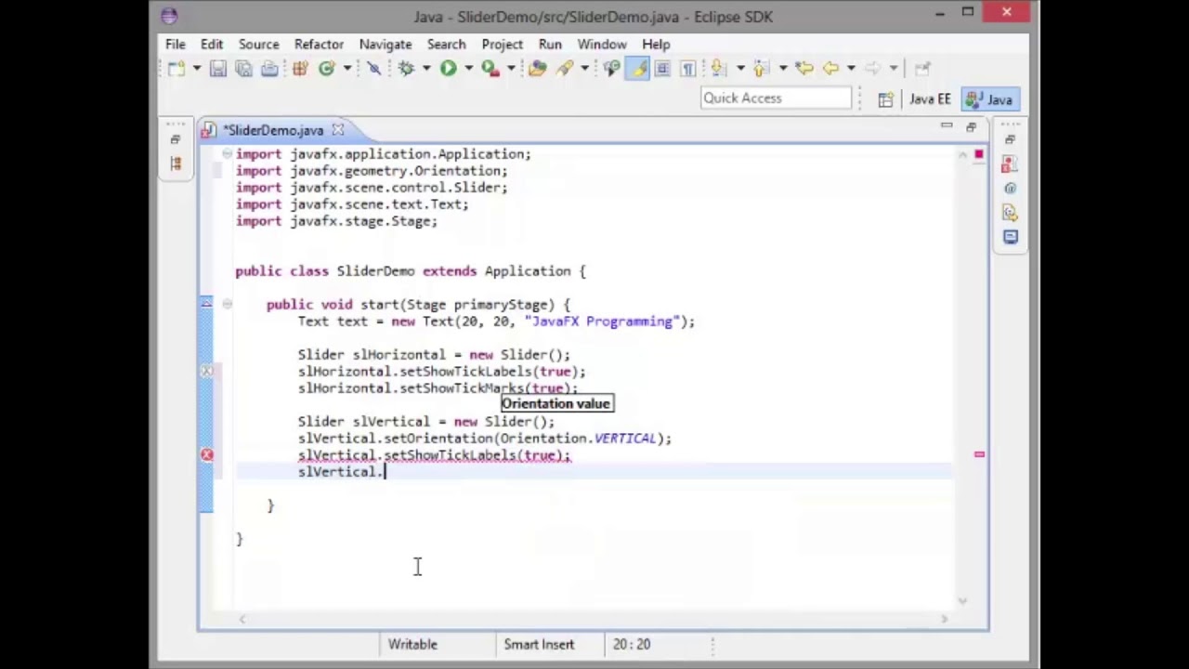Open the Edit menu
The width and height of the screenshot is (1189, 669).
[x=212, y=45]
